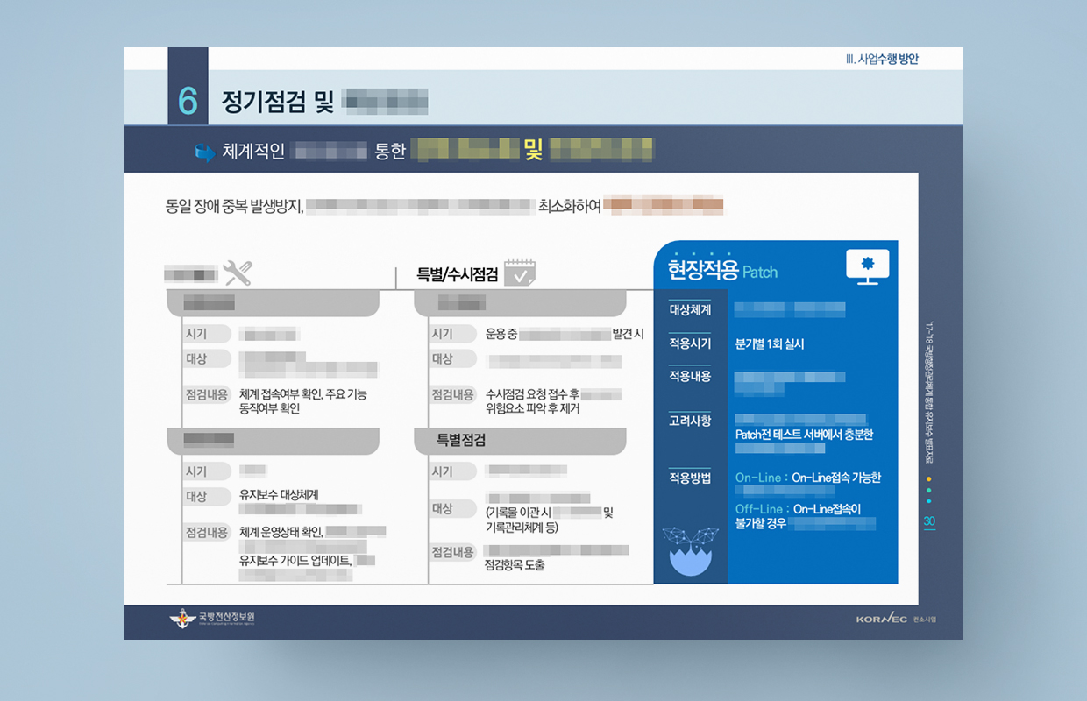Click the text '유지보수 대상체계'

tap(279, 495)
